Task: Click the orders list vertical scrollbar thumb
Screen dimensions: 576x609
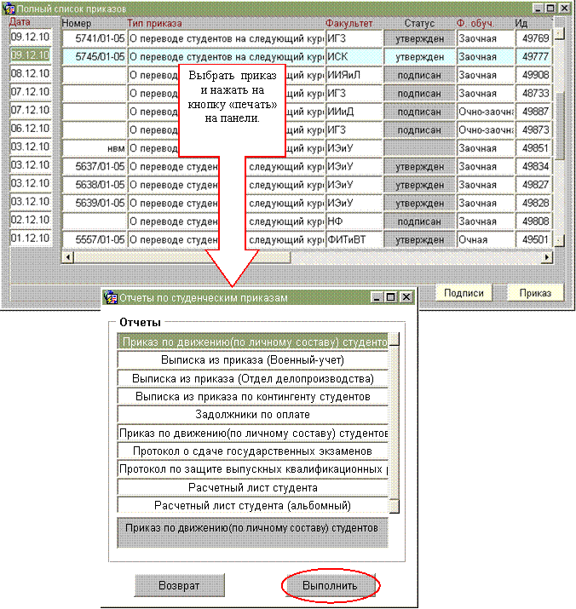Action: point(559,125)
